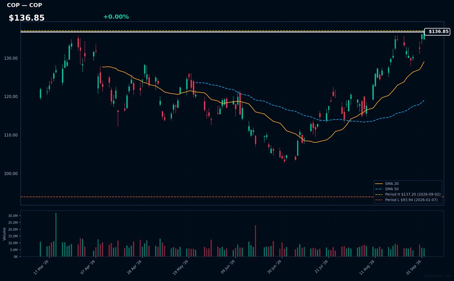454x281 pixels.
Task: Click Period L $93.94 legend entry
Action: click(x=407, y=200)
